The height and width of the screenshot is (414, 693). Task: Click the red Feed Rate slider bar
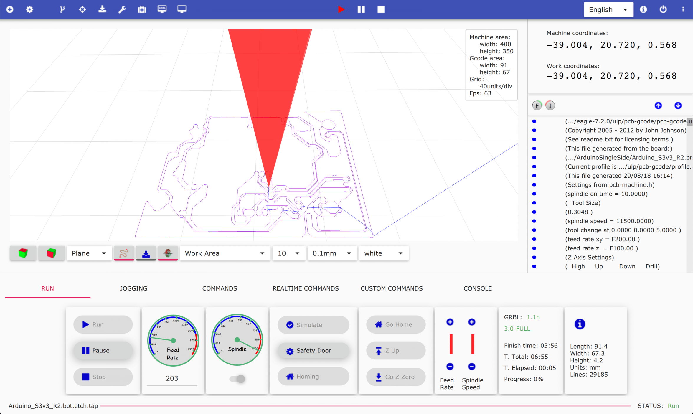[450, 344]
